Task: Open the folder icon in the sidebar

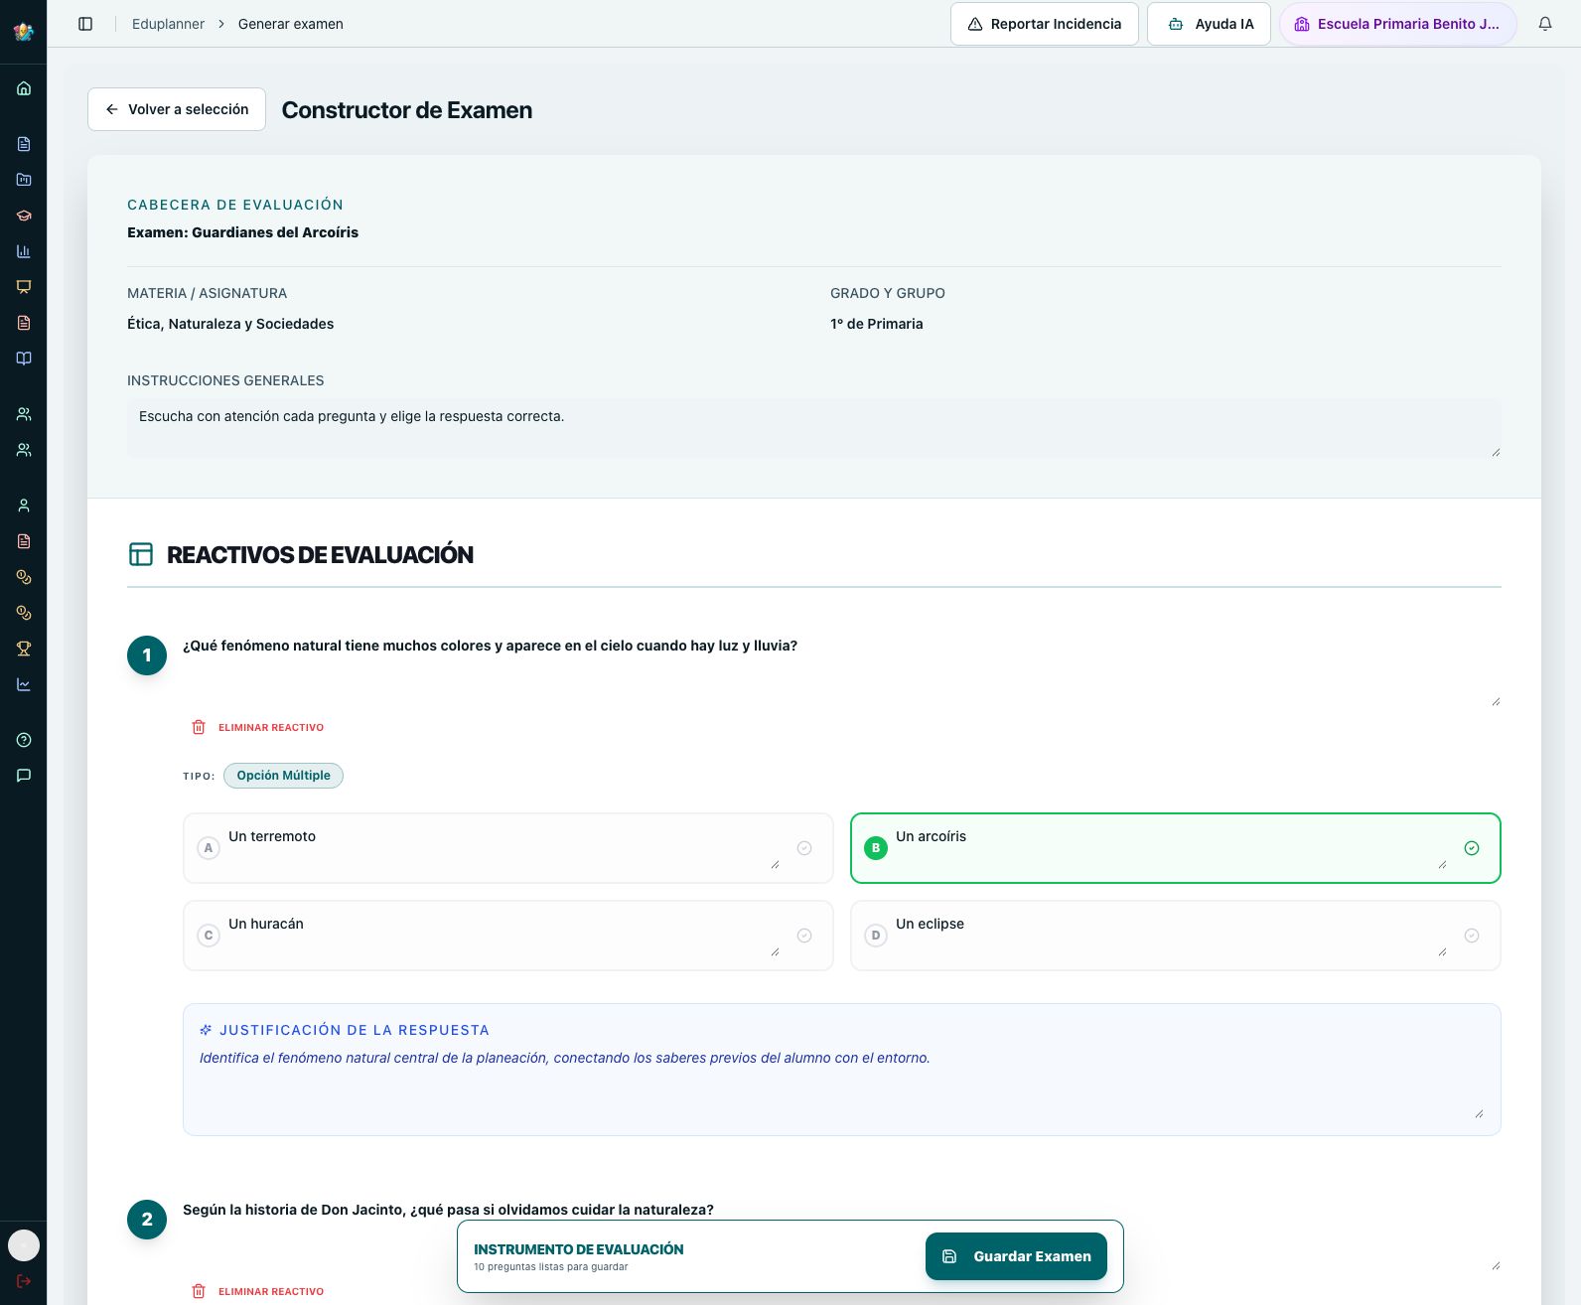Action: point(24,180)
